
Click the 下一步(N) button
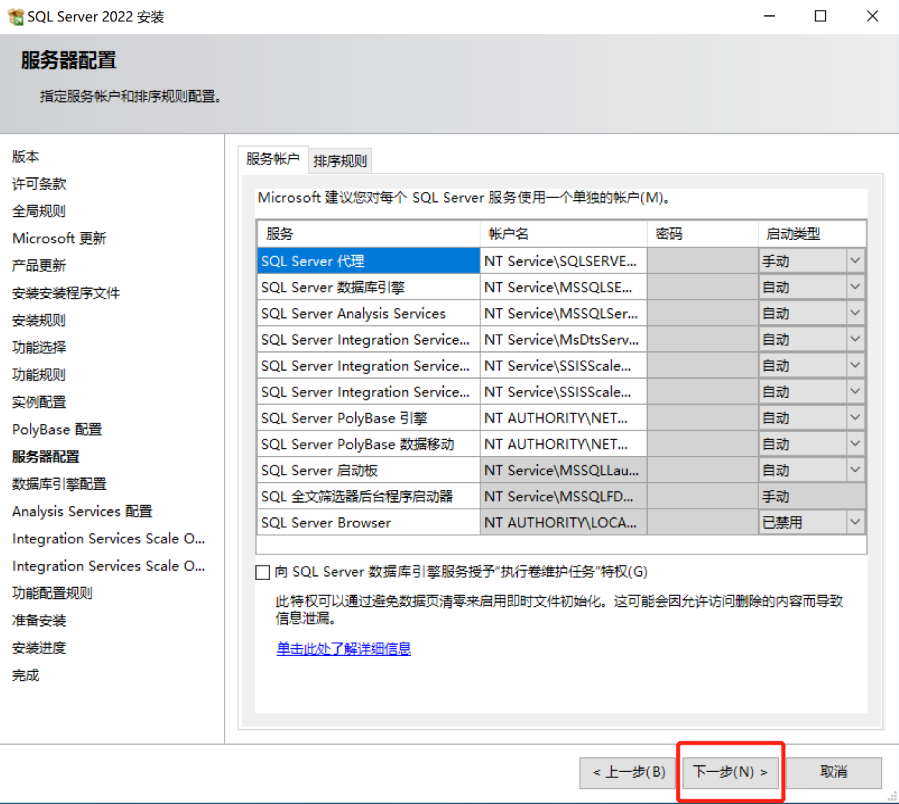click(x=729, y=772)
